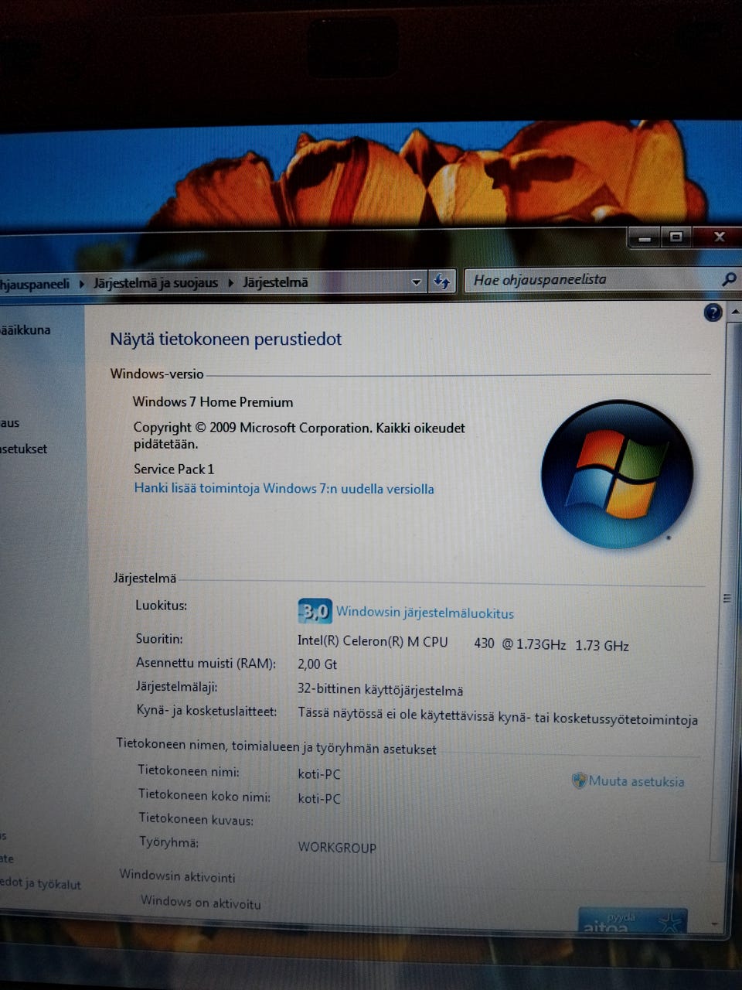The height and width of the screenshot is (990, 742).
Task: Click the Service Pack 1 text
Action: [174, 469]
